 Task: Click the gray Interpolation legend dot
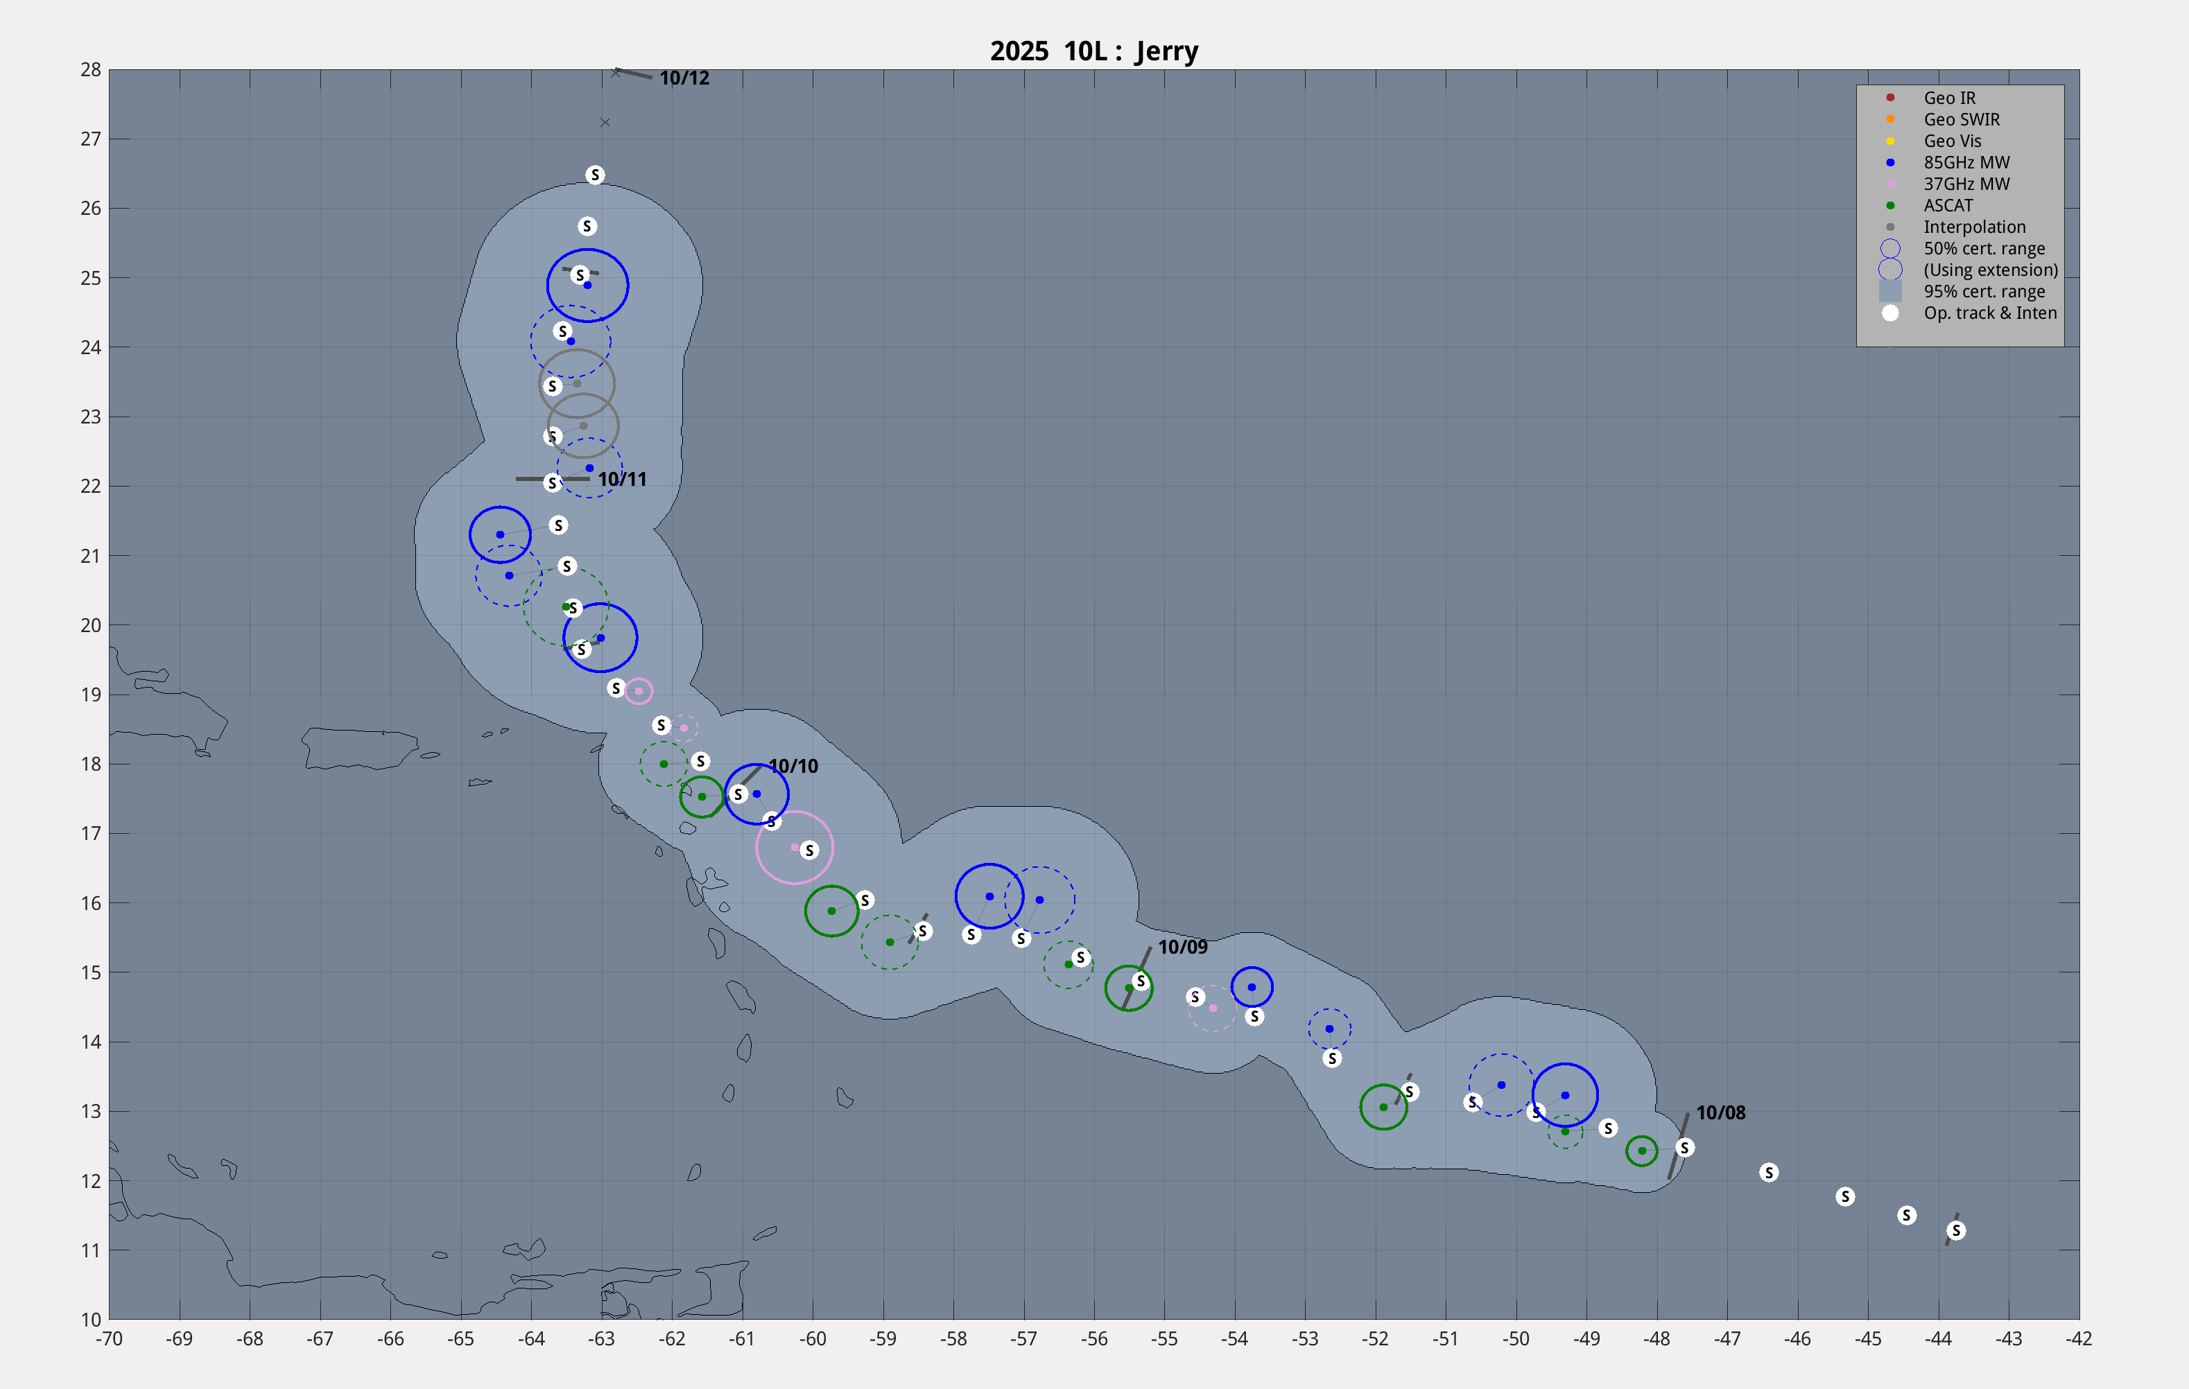(1890, 227)
